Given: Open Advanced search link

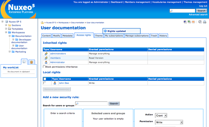Looking at the screenshot, I should click(198, 15).
